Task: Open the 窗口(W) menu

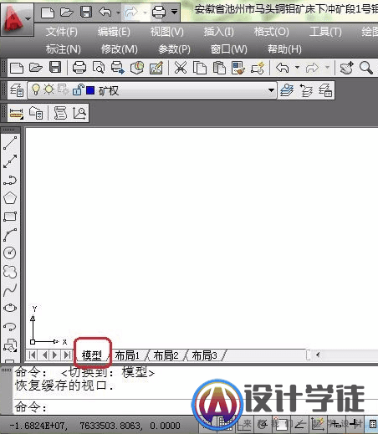Action: (229, 49)
